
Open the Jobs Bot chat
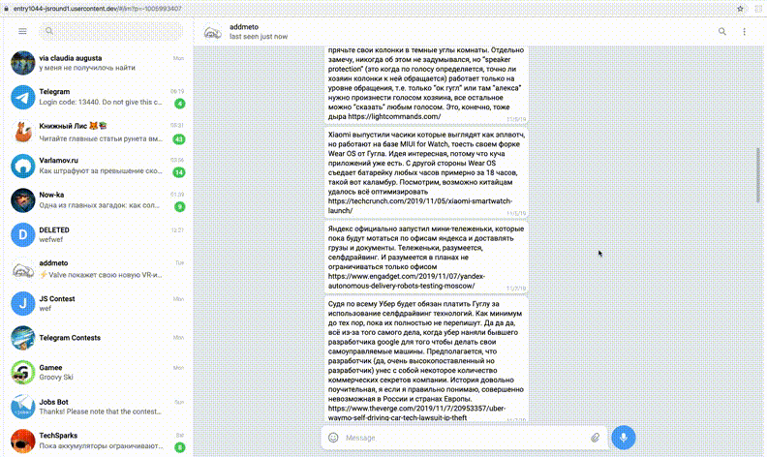tap(98, 406)
